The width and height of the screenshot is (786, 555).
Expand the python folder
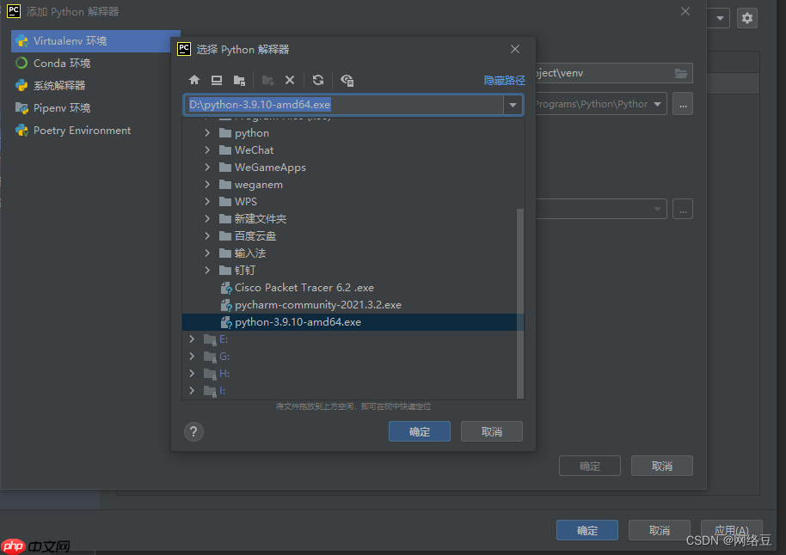[x=207, y=133]
